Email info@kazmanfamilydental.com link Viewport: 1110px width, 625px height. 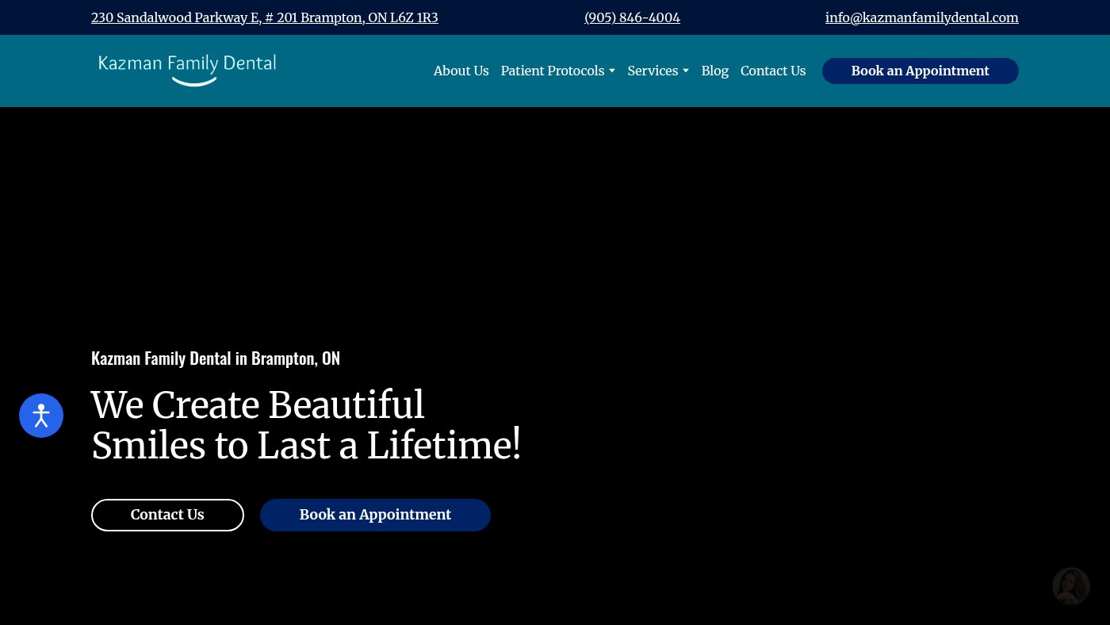click(x=921, y=17)
